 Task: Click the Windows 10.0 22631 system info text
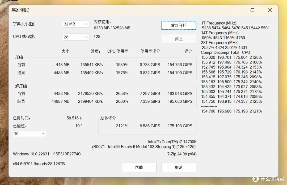47,154
